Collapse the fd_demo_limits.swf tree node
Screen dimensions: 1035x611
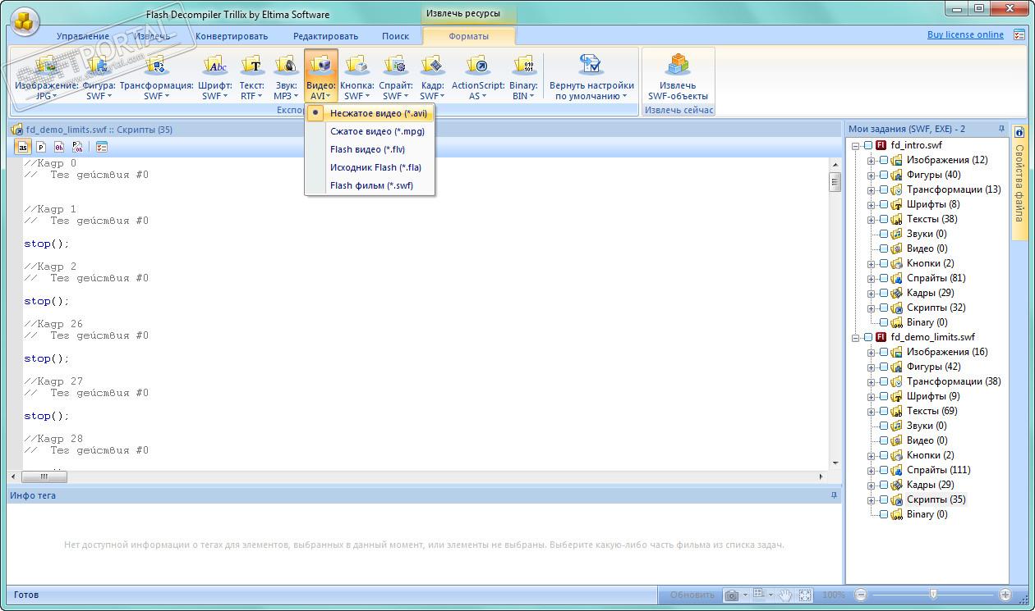click(855, 337)
